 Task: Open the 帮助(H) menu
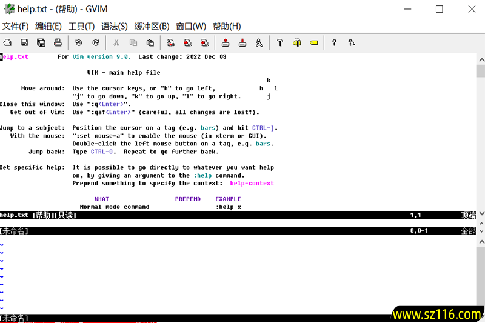227,26
